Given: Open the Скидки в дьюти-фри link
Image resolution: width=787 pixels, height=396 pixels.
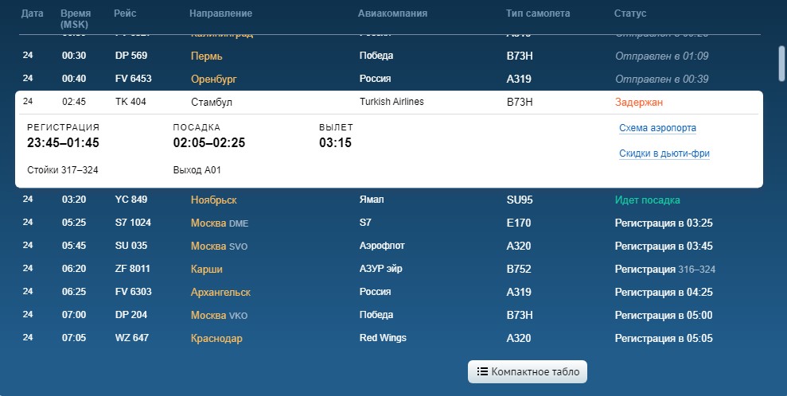Looking at the screenshot, I should (x=664, y=153).
